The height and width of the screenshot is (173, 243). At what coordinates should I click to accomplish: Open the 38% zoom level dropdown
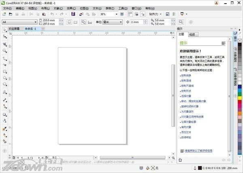(x=116, y=14)
